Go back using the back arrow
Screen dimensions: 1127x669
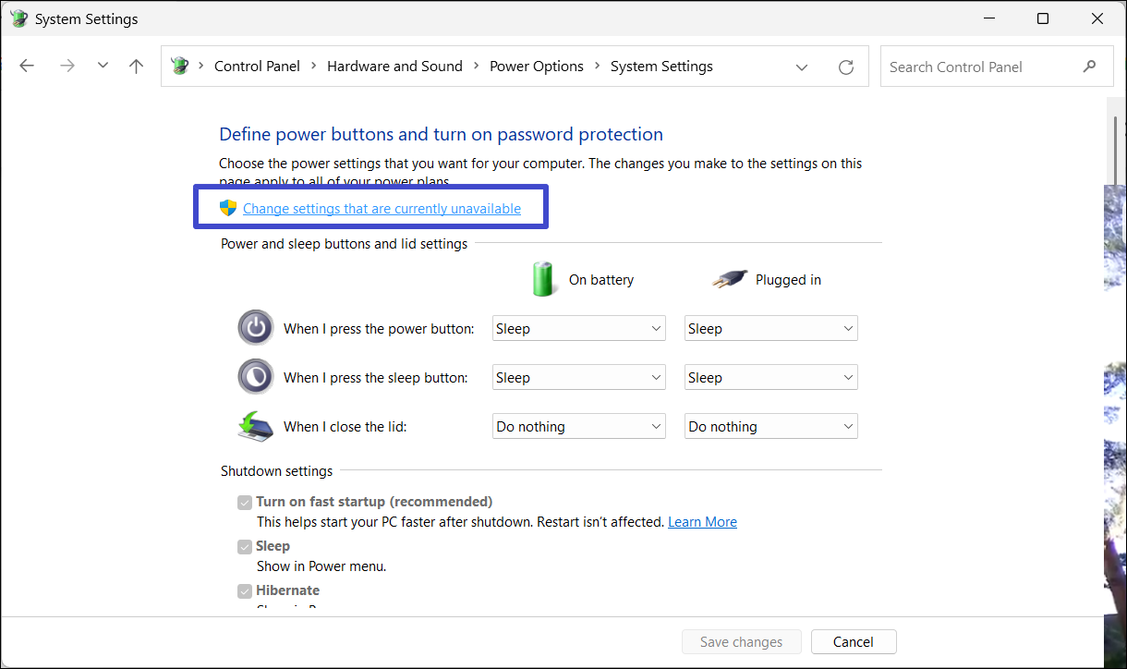[27, 67]
